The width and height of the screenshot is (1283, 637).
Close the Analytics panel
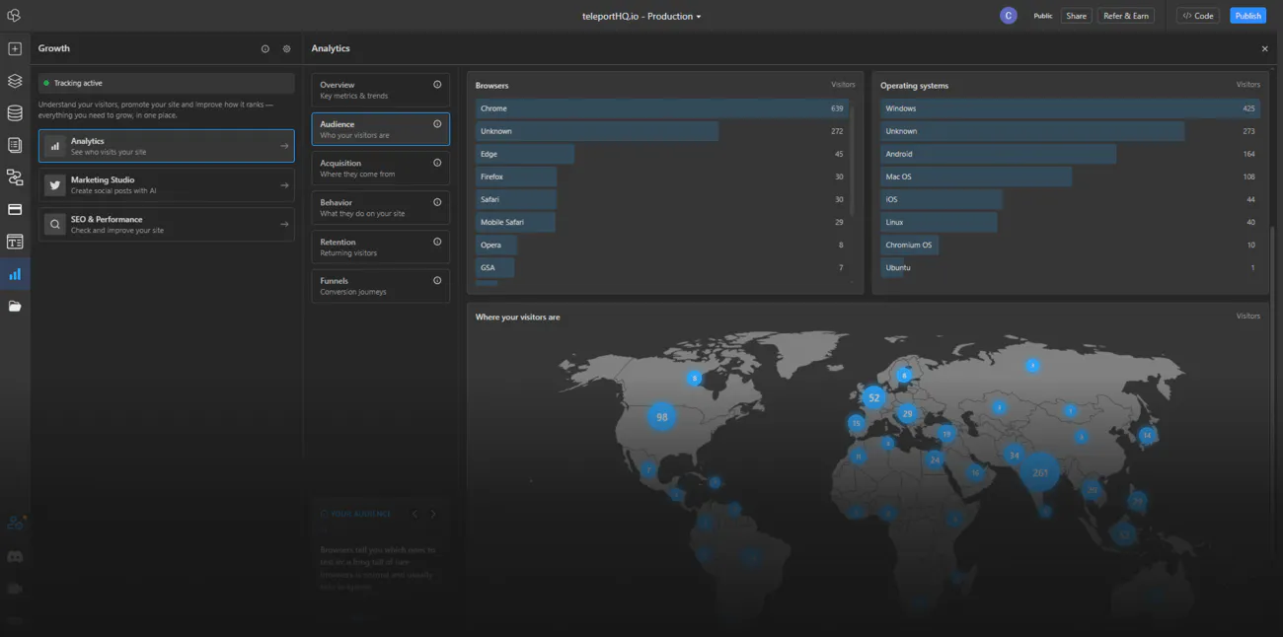(x=1265, y=48)
